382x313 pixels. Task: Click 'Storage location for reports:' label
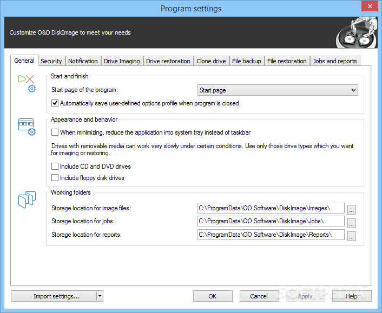click(x=87, y=235)
